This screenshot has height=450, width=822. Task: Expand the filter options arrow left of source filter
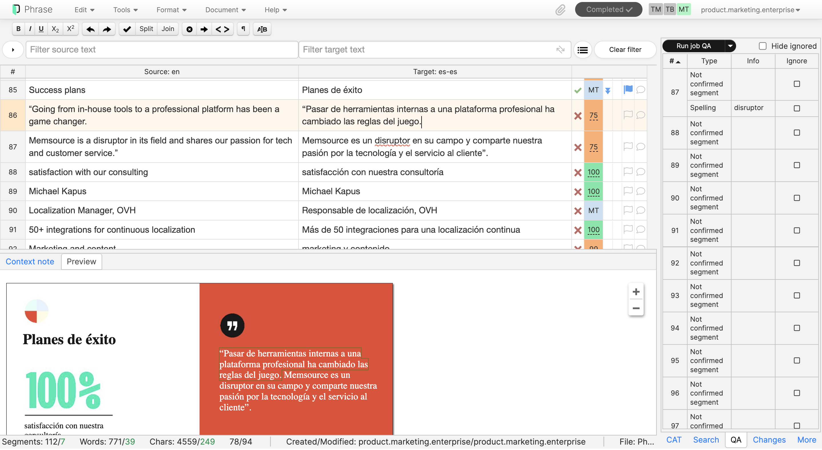tap(13, 50)
